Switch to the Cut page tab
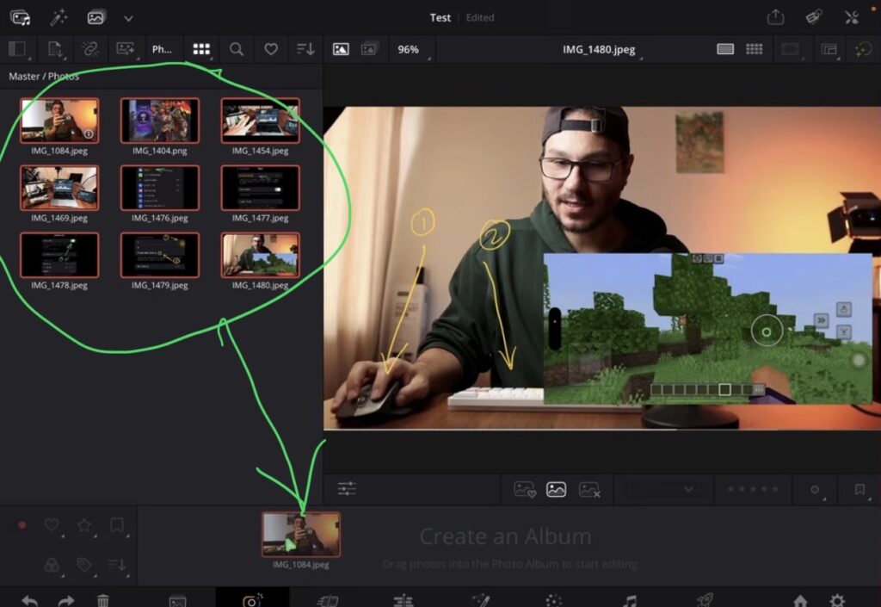This screenshot has height=607, width=881. pos(328,600)
